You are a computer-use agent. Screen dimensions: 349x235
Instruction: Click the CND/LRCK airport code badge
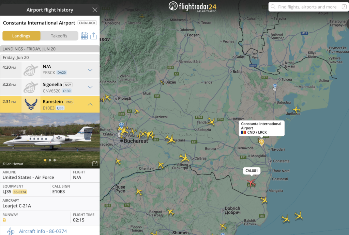(x=87, y=23)
